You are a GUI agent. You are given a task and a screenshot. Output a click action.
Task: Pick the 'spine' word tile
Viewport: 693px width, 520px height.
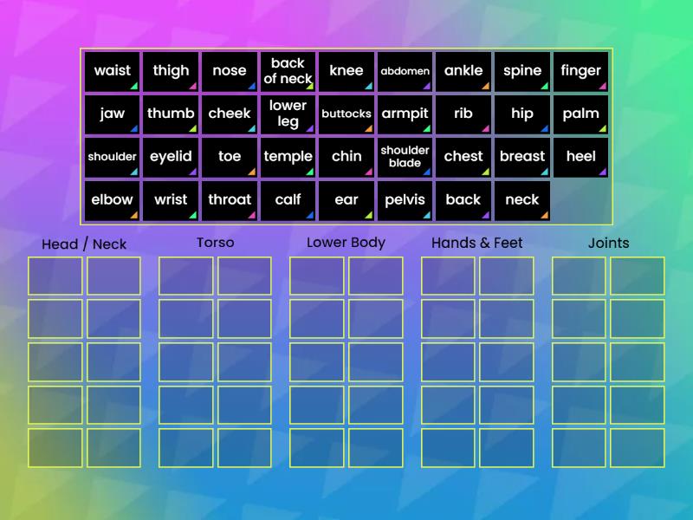click(522, 72)
